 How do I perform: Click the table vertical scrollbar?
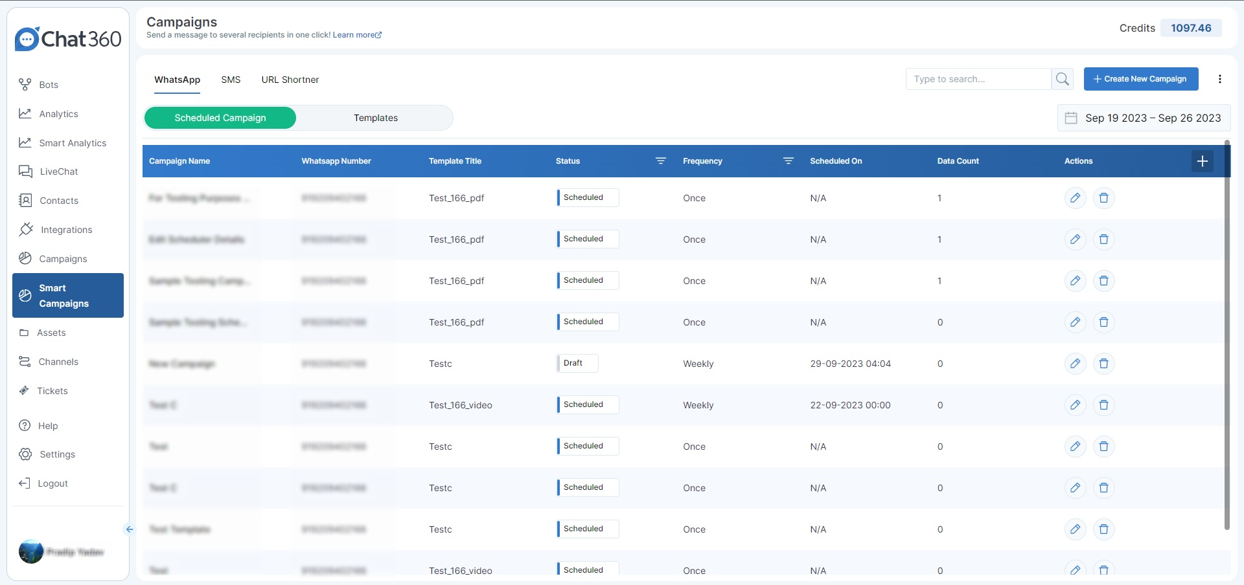pyautogui.click(x=1227, y=337)
